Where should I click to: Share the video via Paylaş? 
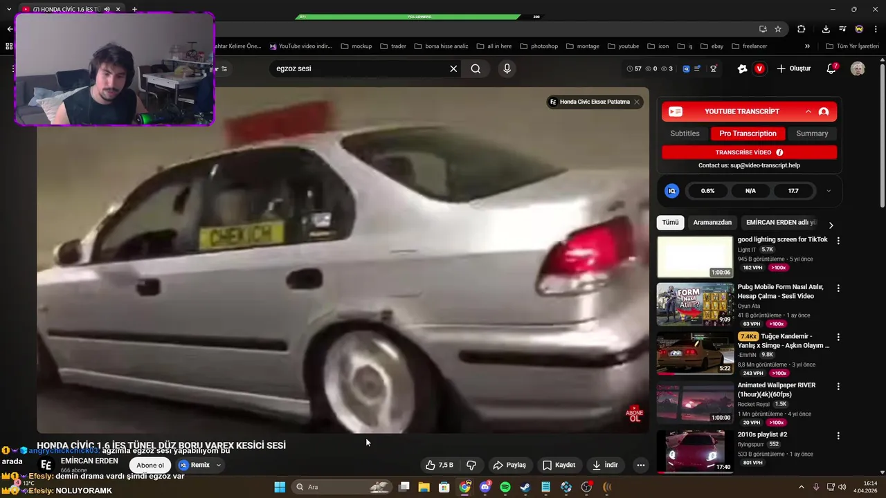509,465
